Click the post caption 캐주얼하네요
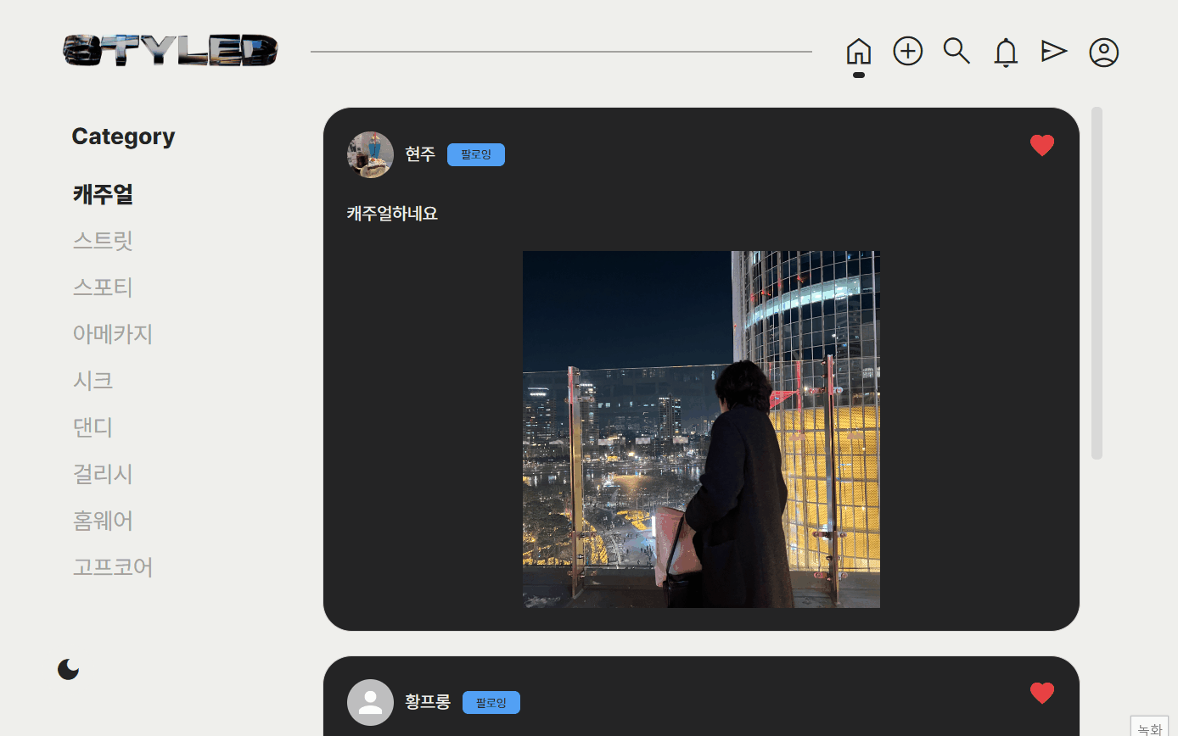This screenshot has width=1178, height=736. pos(392,214)
